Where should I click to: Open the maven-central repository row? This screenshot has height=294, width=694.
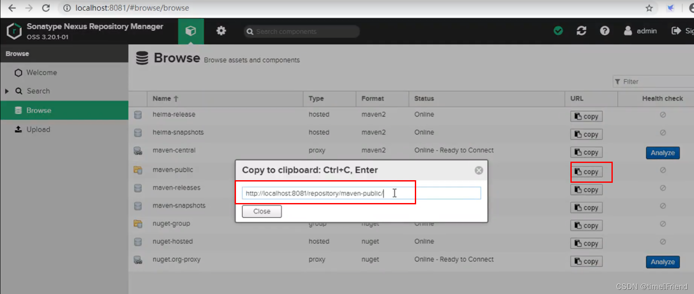411,151
